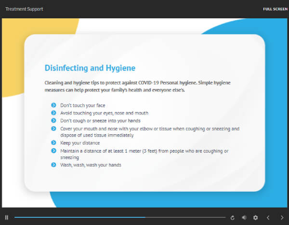
Task: Enter FULL SCREEN mode
Action: (x=275, y=9)
